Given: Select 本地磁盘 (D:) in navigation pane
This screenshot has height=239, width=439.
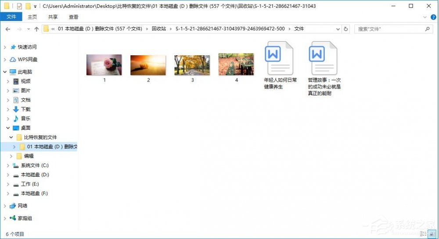Looking at the screenshot, I should (35, 175).
